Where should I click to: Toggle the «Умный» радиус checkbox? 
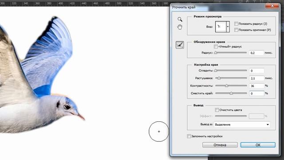pos(216,47)
